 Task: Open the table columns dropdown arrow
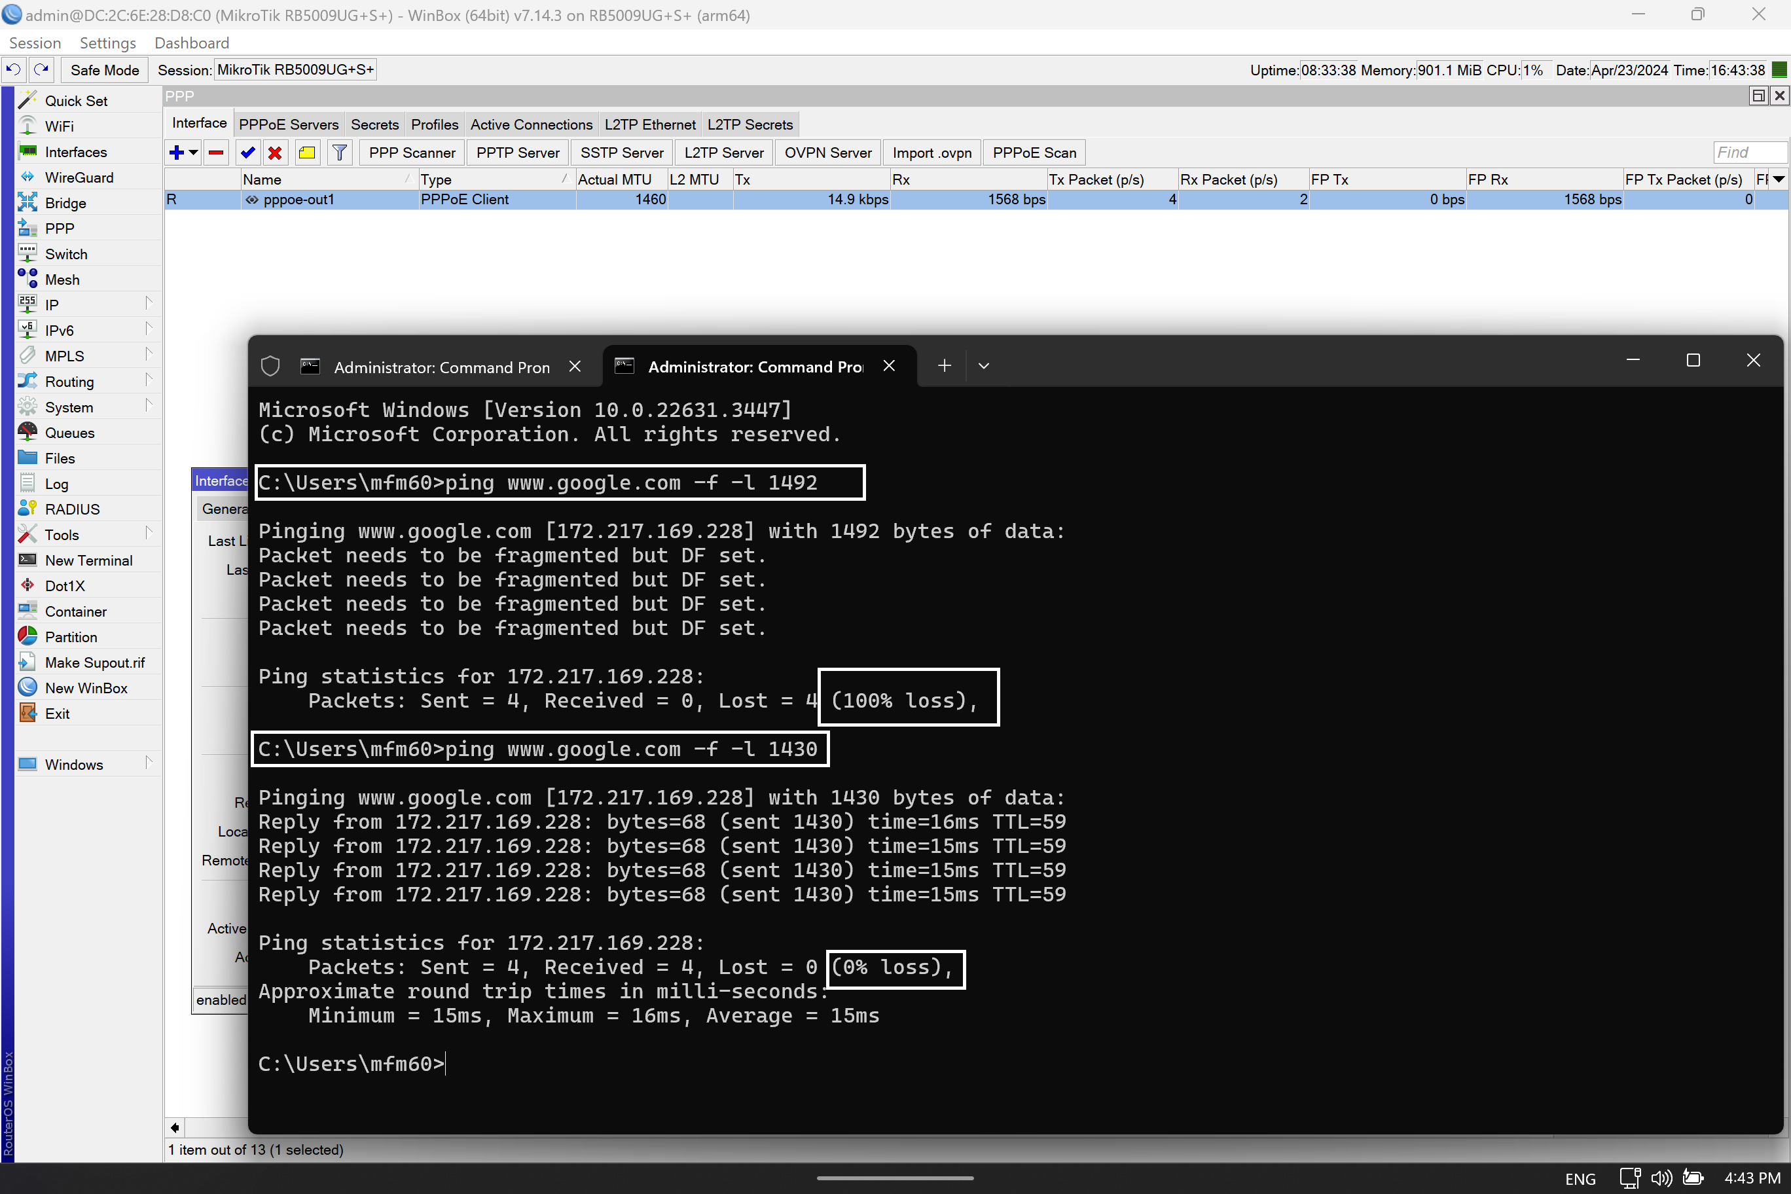[x=1779, y=179]
